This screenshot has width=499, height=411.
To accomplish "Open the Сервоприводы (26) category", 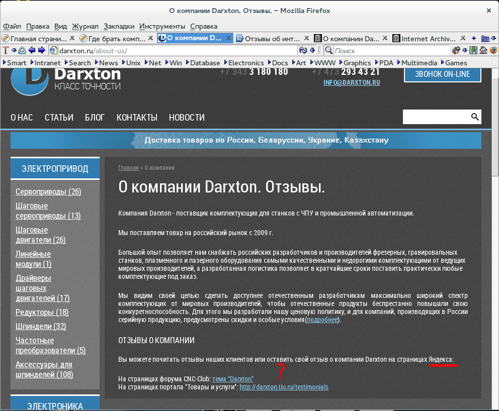I will [x=48, y=191].
